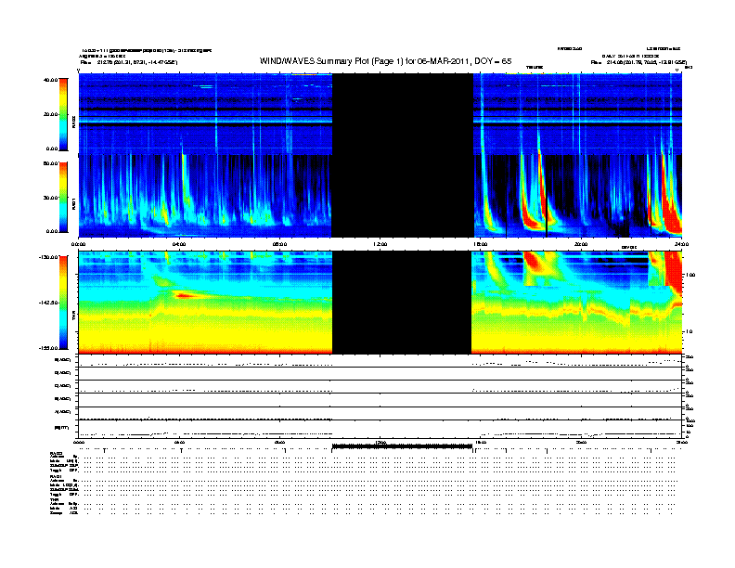Click the WIND/WAVES Summary Plot title
The height and width of the screenshot is (568, 735).
click(385, 61)
